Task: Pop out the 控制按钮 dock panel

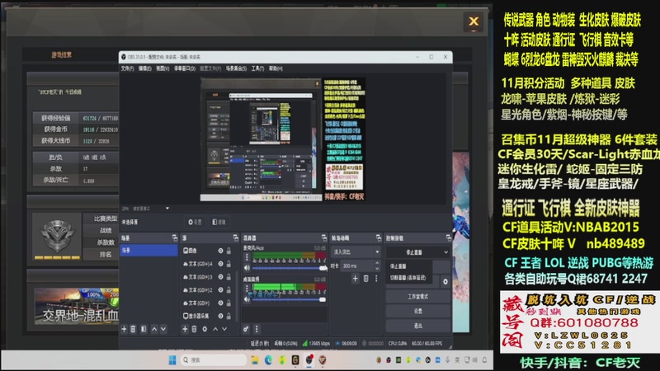Action: [x=448, y=238]
